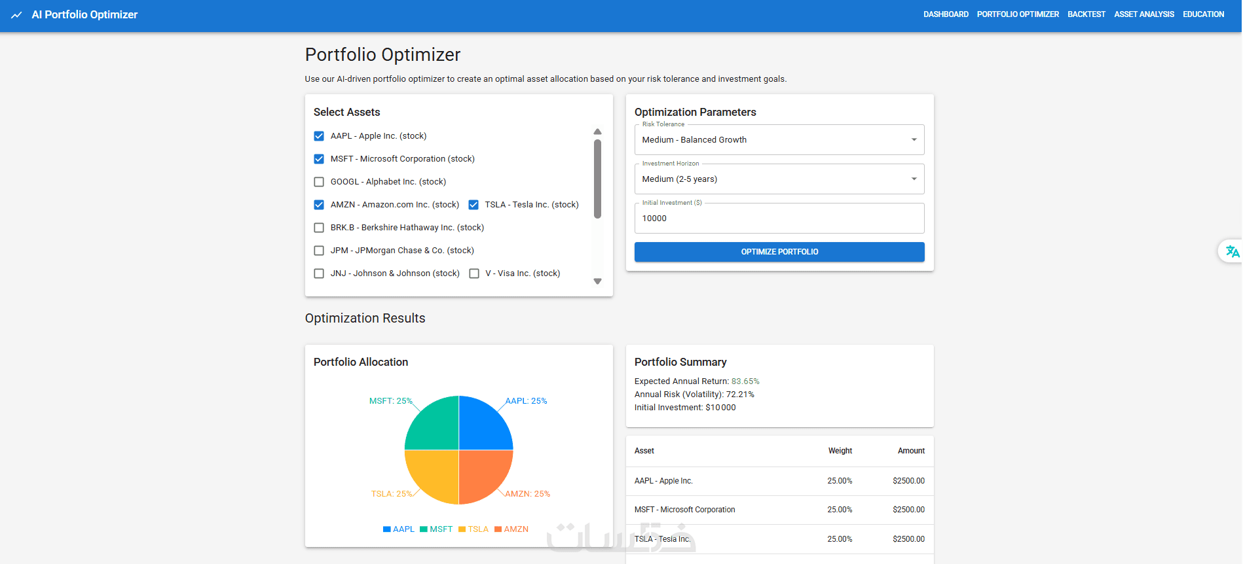Toggle the AAPL legend entry
Screen dimensions: 1243x564
(399, 529)
